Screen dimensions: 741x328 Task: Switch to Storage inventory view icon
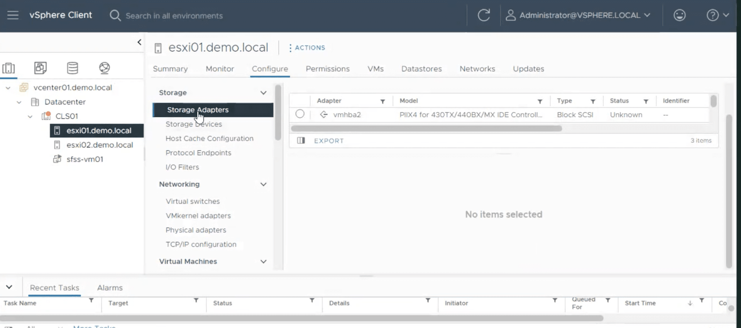click(73, 68)
